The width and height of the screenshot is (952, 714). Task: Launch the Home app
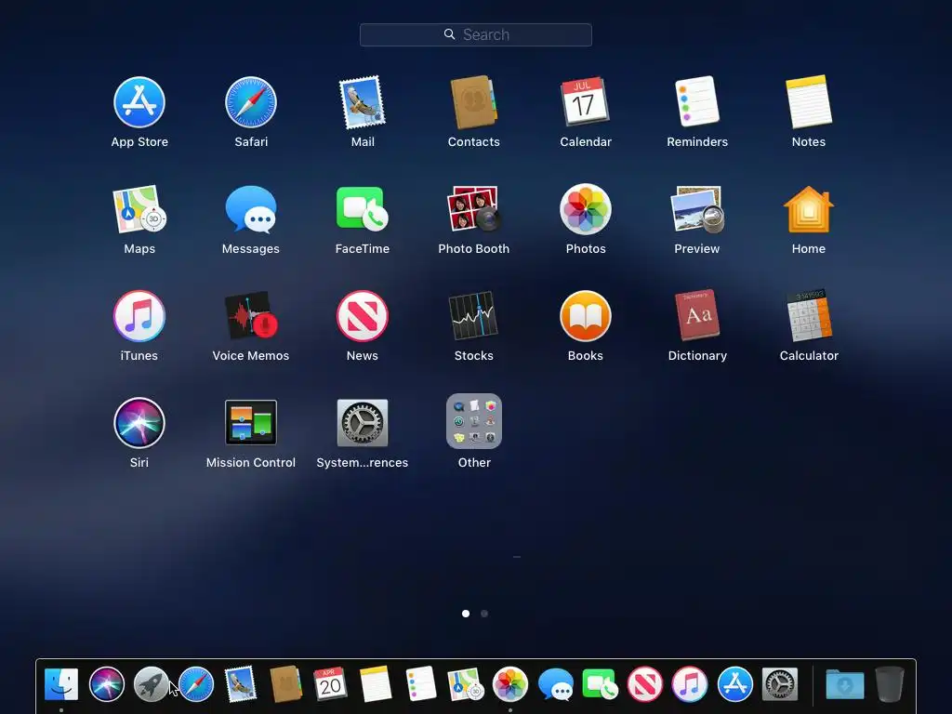[809, 209]
